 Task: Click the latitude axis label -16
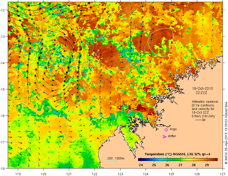point(3,116)
